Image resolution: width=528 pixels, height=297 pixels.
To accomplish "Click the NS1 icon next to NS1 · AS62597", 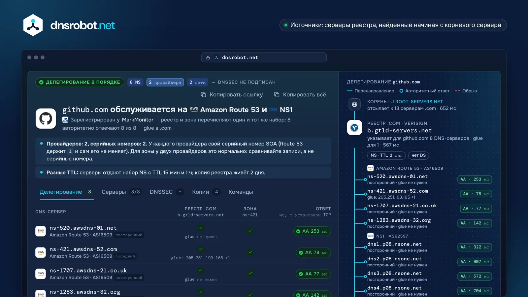I will [x=370, y=236].
